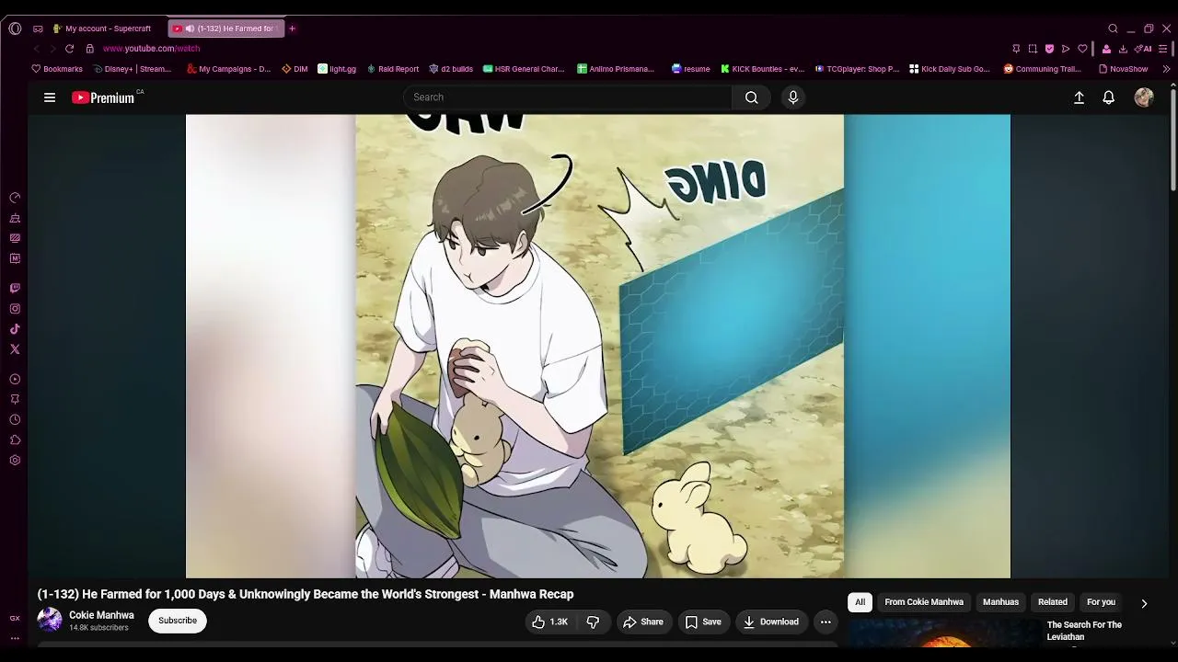Click the page vertical scrollbar

pos(1172,138)
